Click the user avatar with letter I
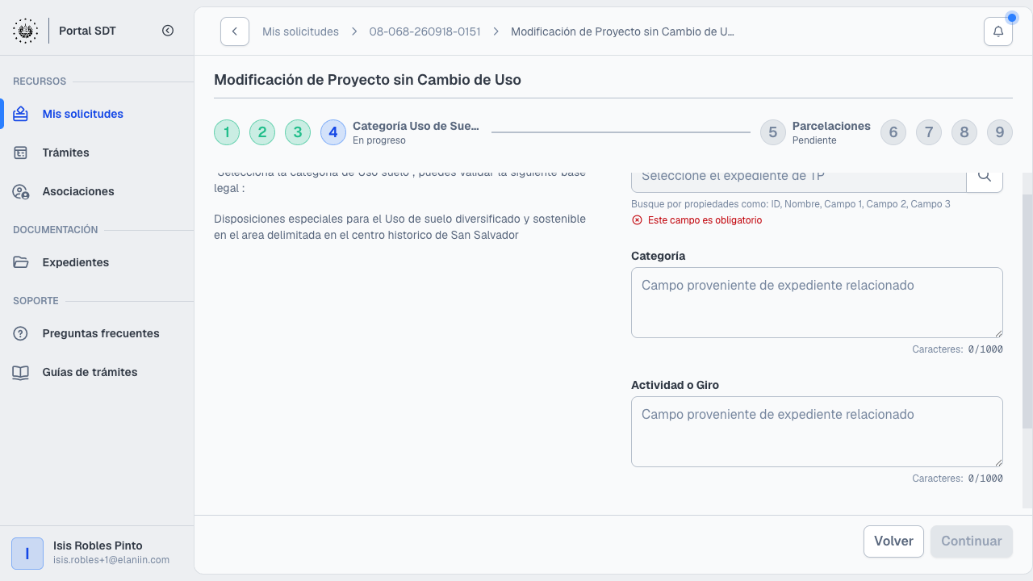1033x581 pixels. tap(27, 554)
